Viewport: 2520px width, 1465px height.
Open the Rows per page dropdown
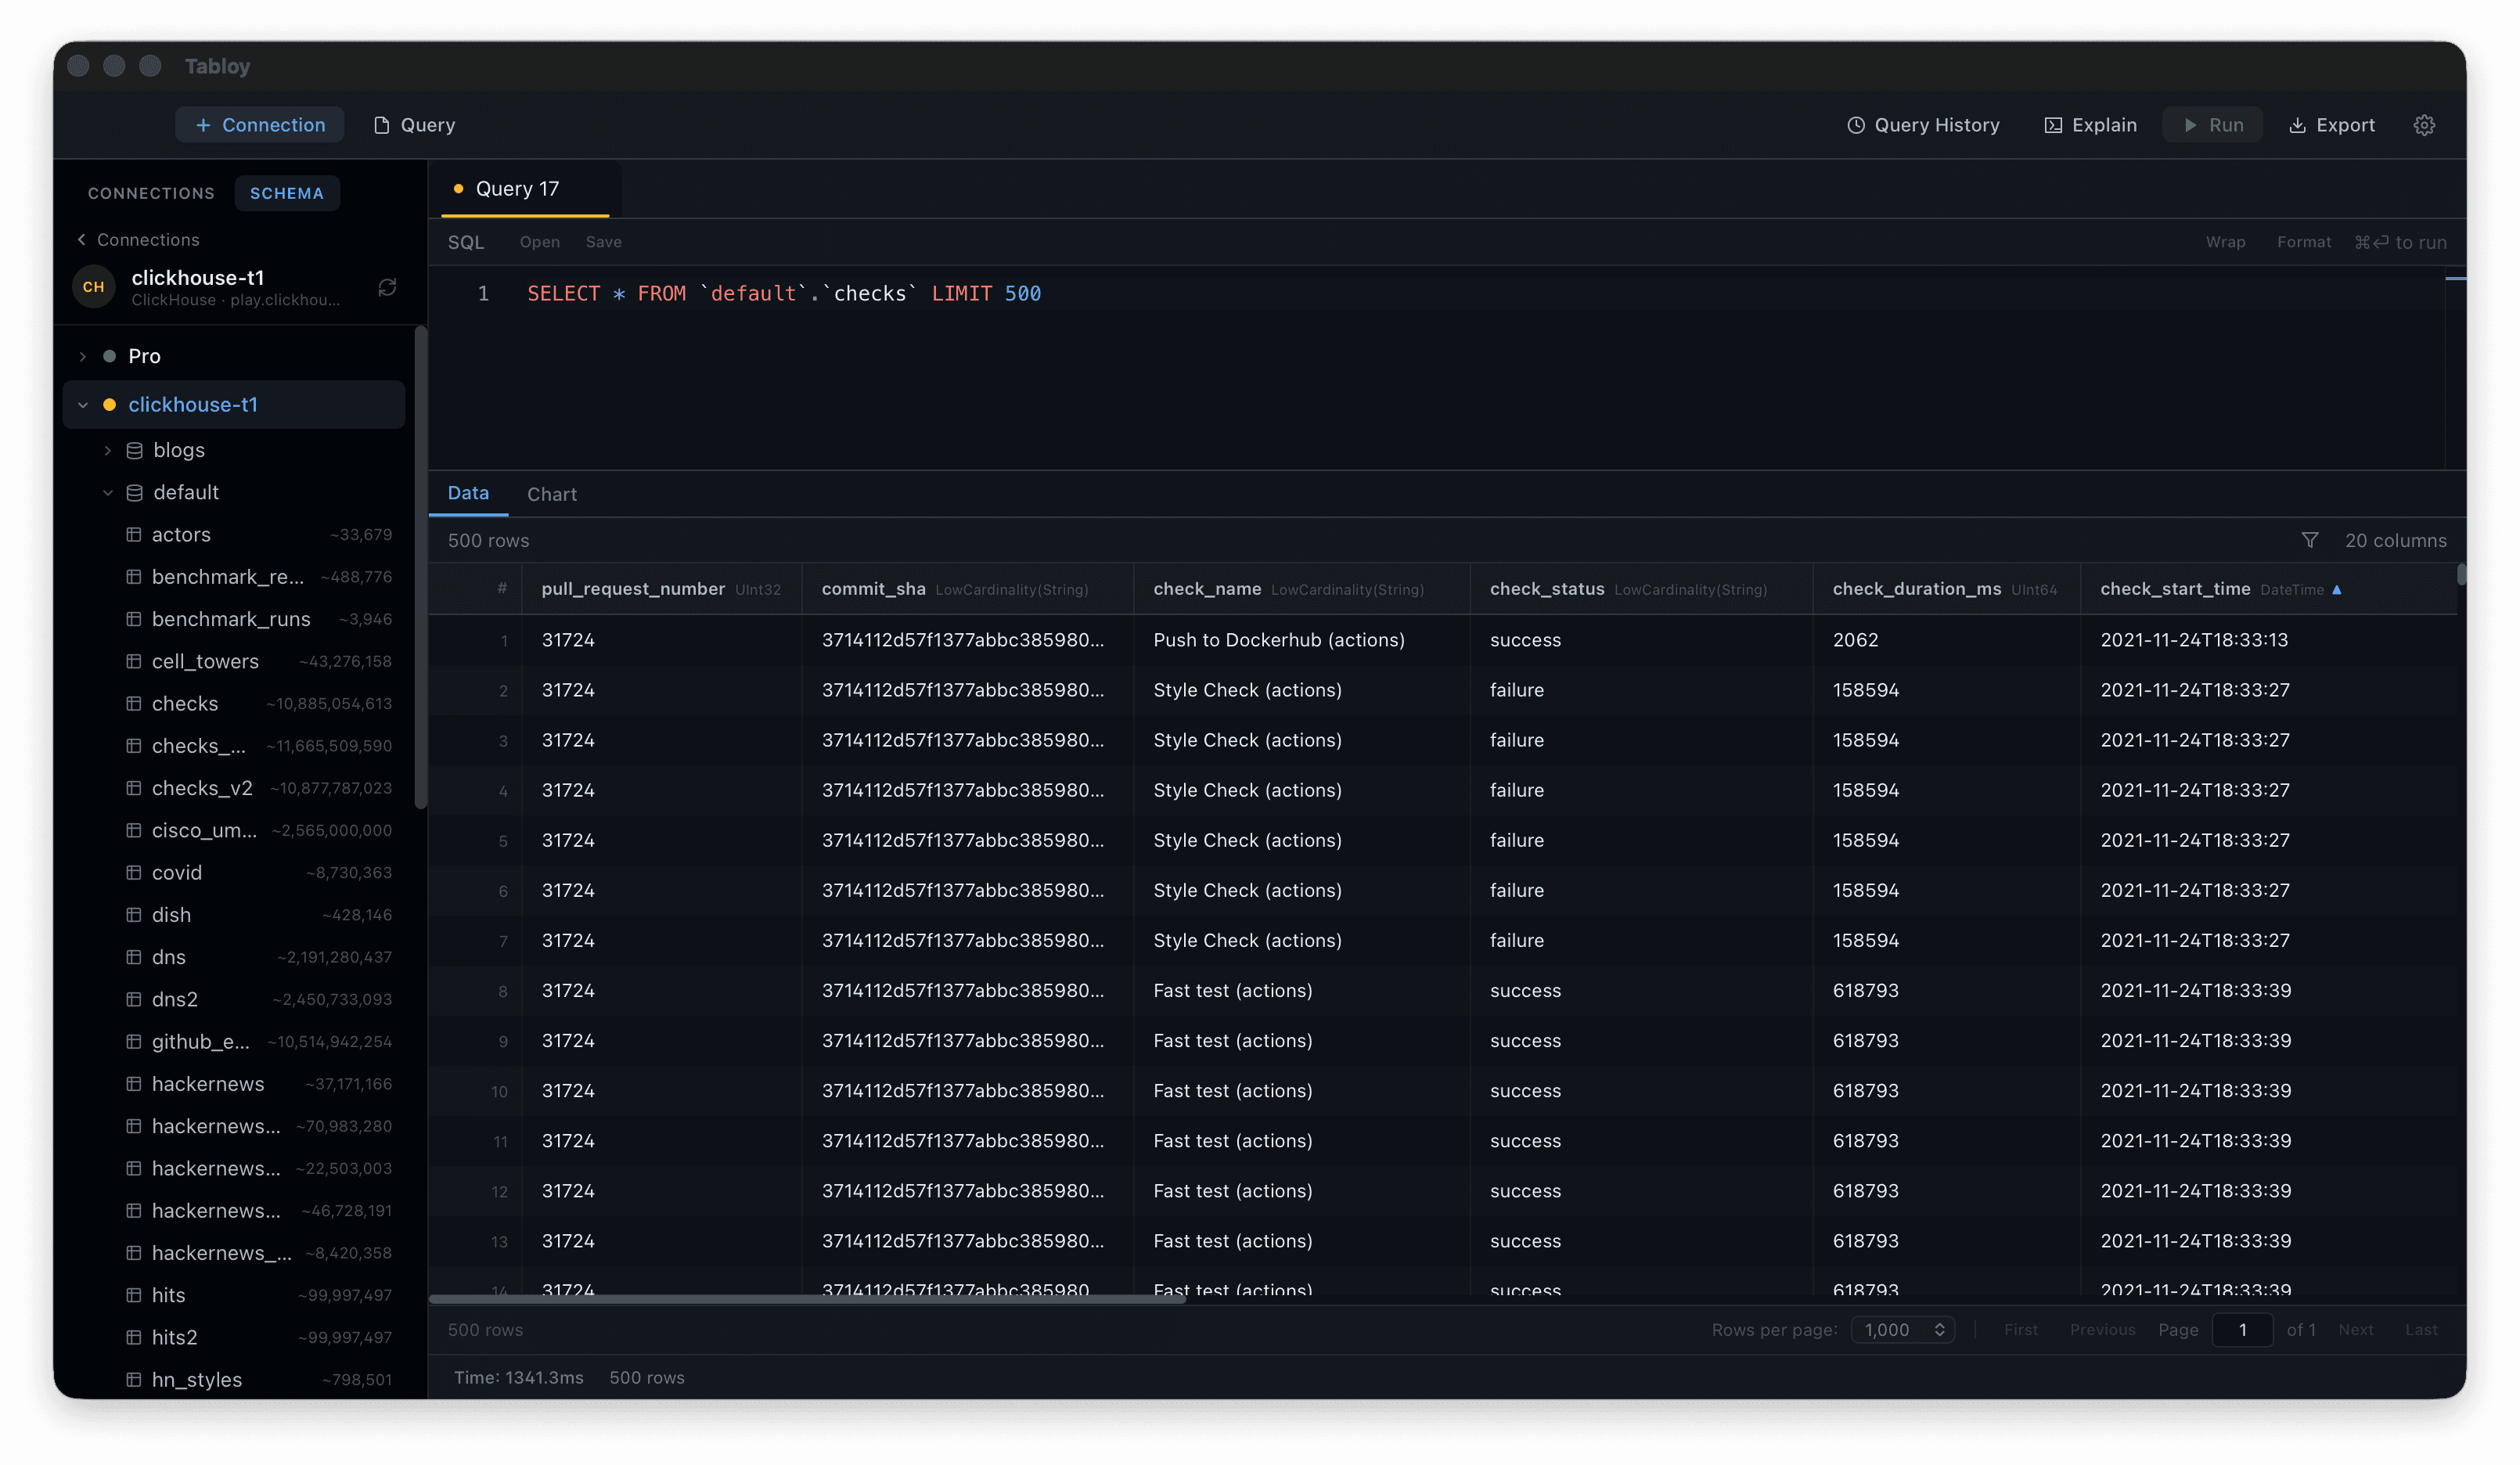tap(1901, 1330)
